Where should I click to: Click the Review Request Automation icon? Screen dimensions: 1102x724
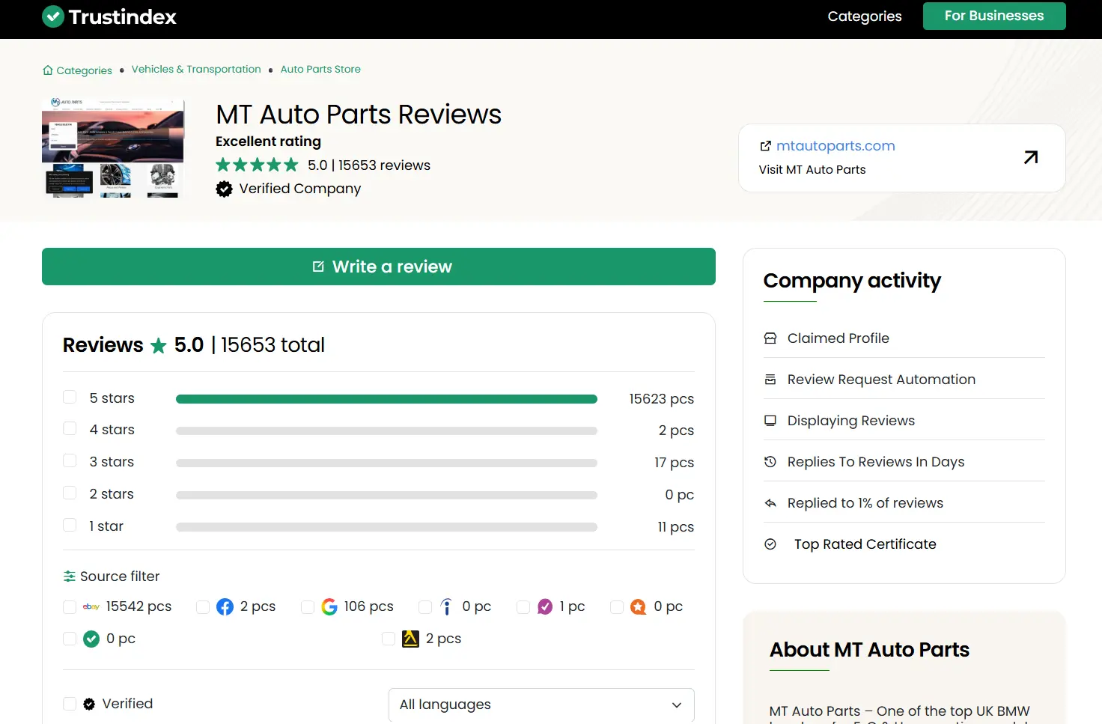[770, 380]
